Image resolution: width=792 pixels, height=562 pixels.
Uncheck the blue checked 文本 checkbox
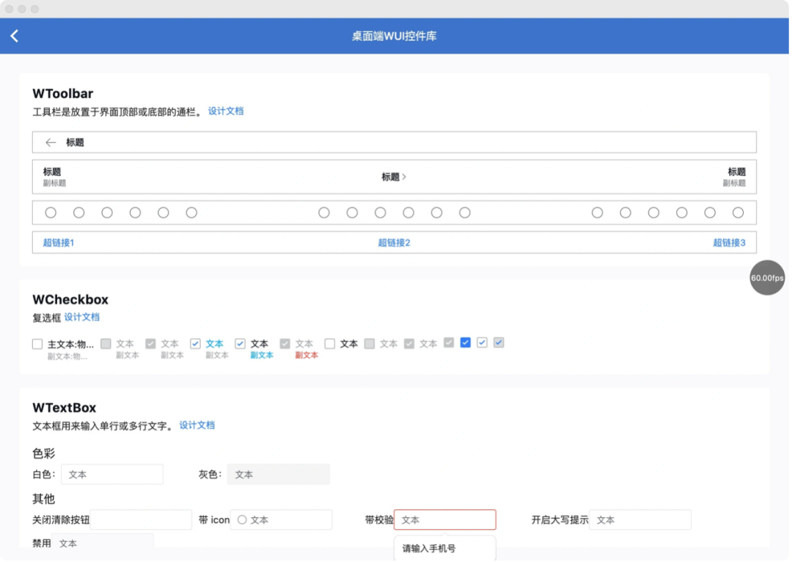195,343
